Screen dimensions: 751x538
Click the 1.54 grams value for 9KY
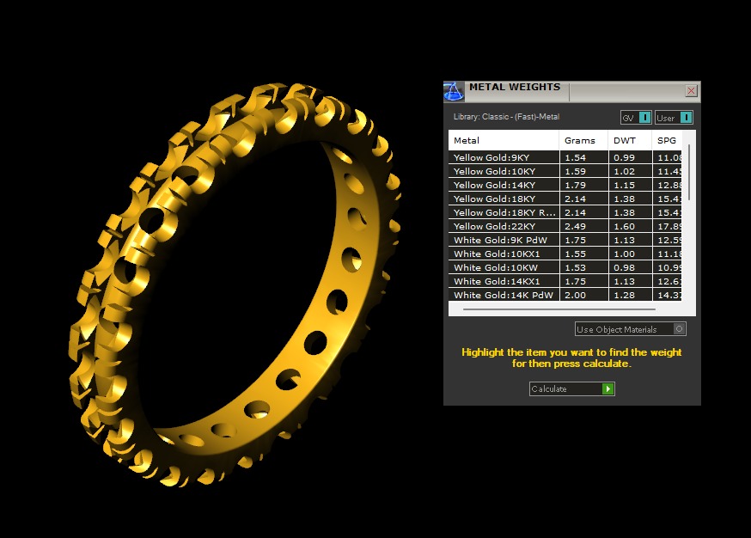[575, 157]
